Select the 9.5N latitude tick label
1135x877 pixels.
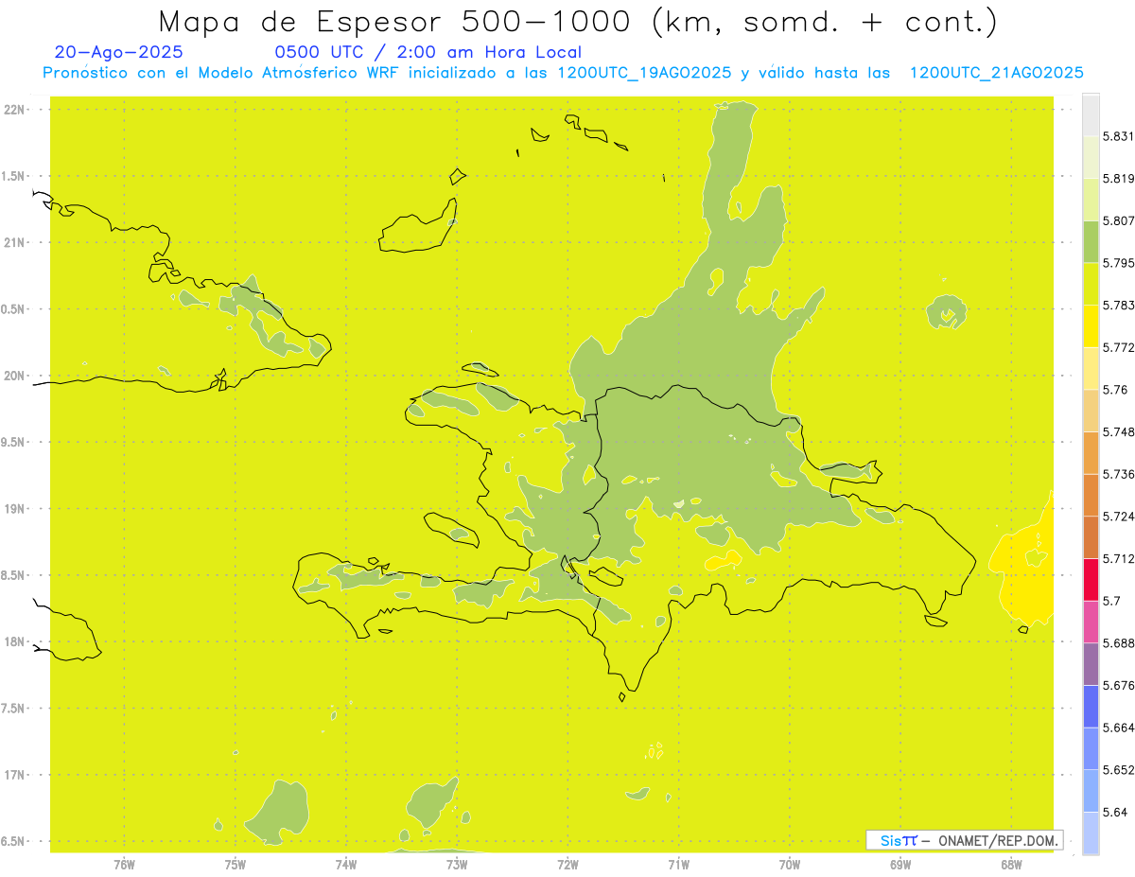(x=14, y=442)
